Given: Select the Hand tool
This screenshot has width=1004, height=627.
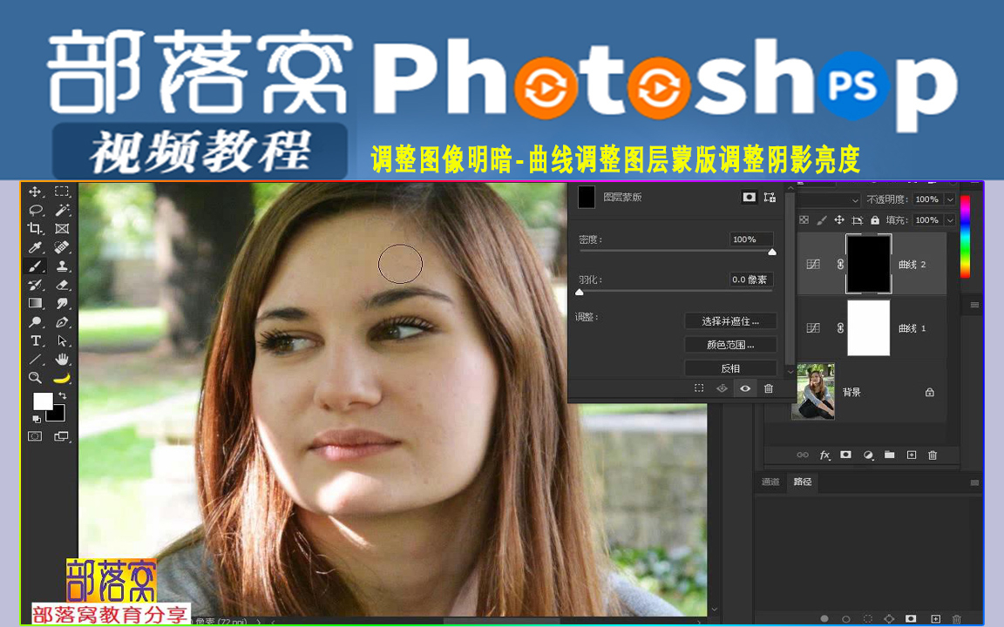Looking at the screenshot, I should point(62,359).
